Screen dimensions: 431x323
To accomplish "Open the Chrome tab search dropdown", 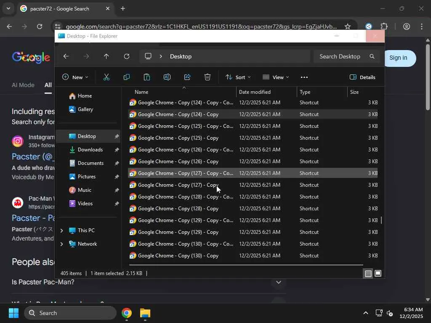I will coord(8,8).
